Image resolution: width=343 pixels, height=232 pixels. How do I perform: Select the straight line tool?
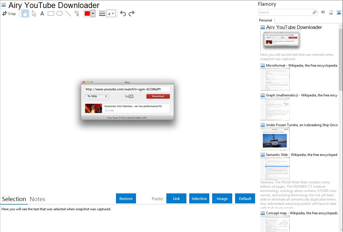pos(68,13)
